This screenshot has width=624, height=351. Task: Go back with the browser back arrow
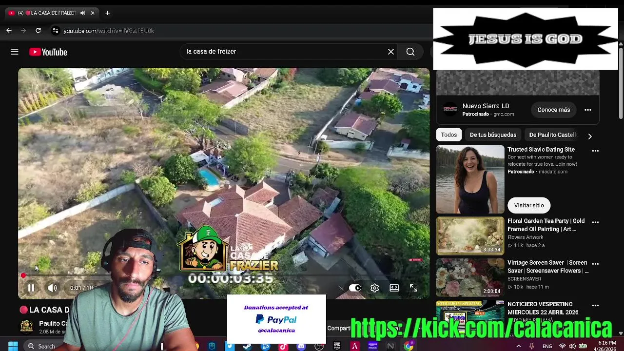coord(9,31)
